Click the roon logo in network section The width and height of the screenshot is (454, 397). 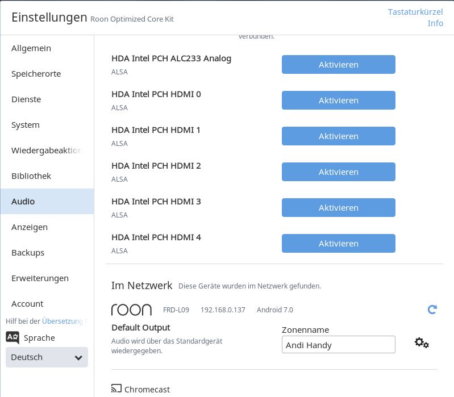(131, 310)
